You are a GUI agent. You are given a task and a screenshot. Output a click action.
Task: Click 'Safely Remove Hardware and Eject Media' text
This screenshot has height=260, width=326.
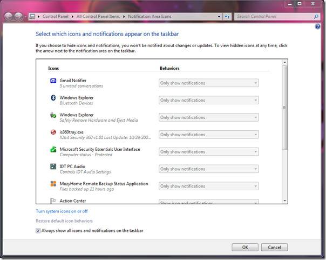[x=99, y=120]
